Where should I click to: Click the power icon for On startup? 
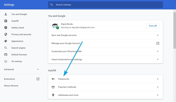pyautogui.click(x=6, y=61)
